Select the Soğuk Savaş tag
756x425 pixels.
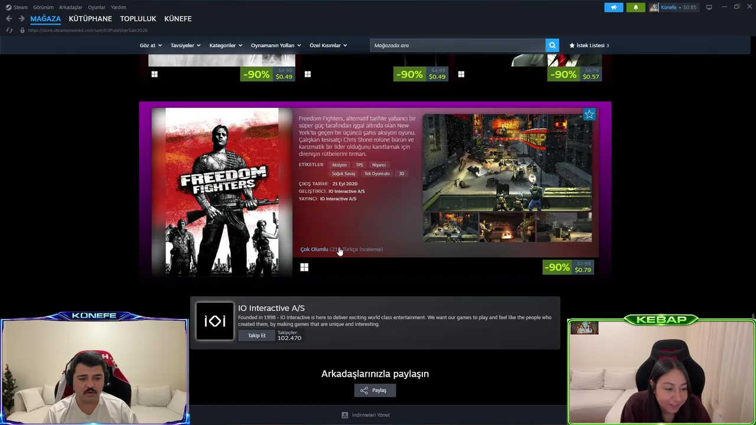click(x=343, y=174)
